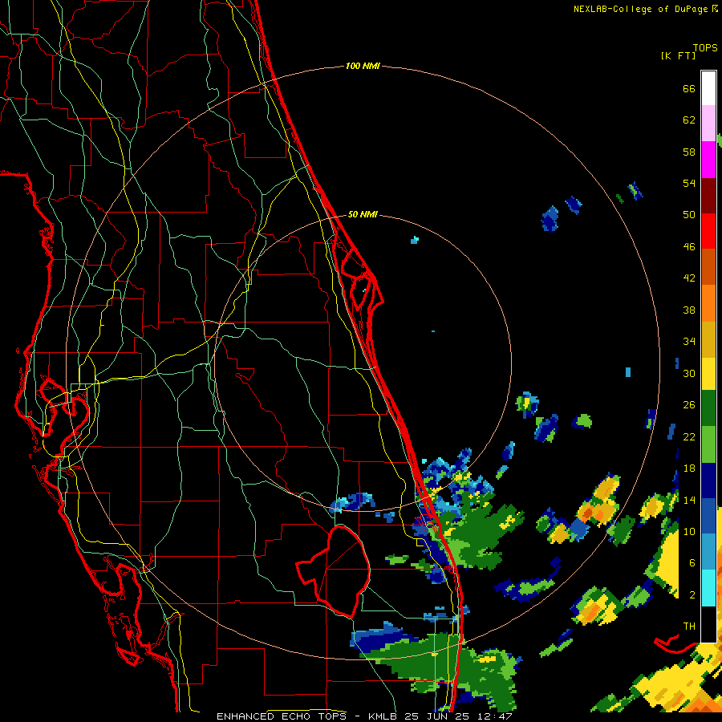This screenshot has width=722, height=722.
Task: Click the 62 legend scale value
Action: pyautogui.click(x=689, y=120)
